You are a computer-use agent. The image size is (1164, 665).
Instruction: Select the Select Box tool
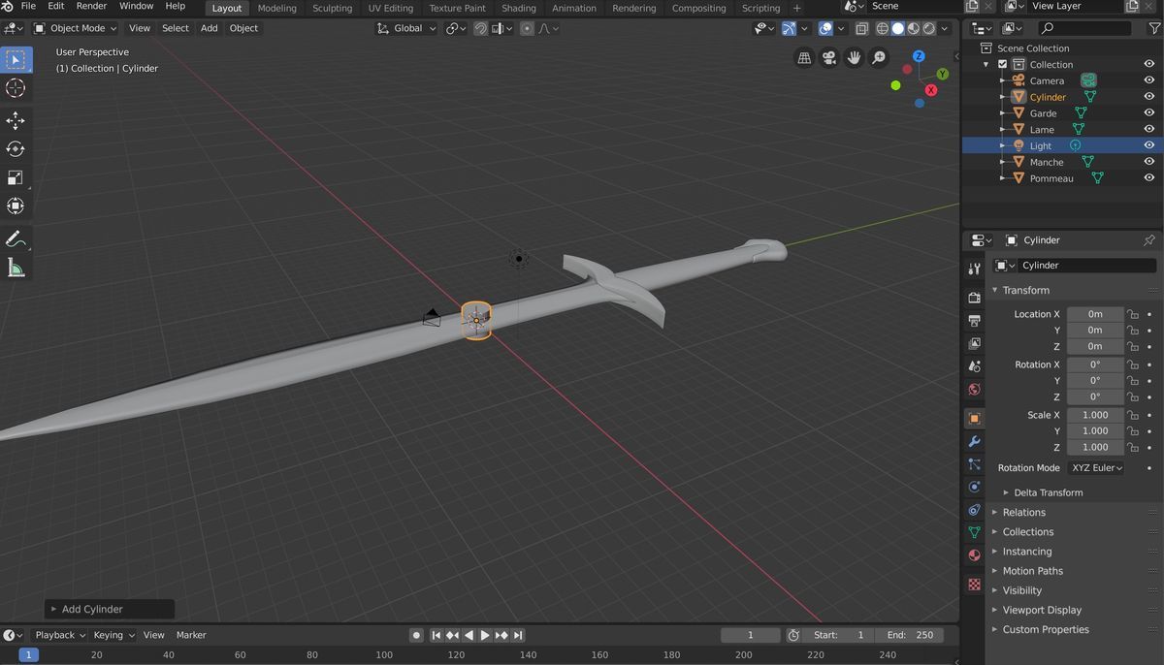(x=16, y=60)
